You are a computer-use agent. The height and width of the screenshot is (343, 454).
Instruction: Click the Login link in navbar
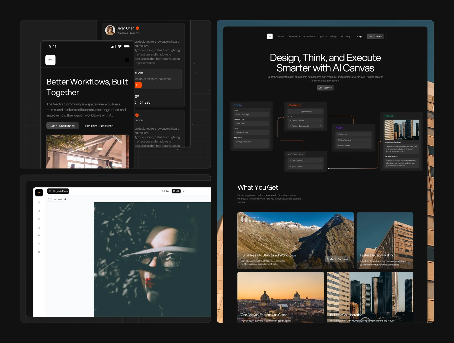coord(360,37)
